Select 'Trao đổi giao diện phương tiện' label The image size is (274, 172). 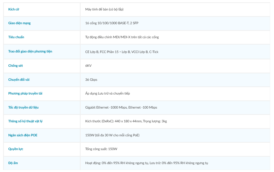coord(30,51)
